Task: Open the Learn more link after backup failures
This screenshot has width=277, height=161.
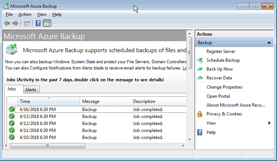Action: coord(184,68)
